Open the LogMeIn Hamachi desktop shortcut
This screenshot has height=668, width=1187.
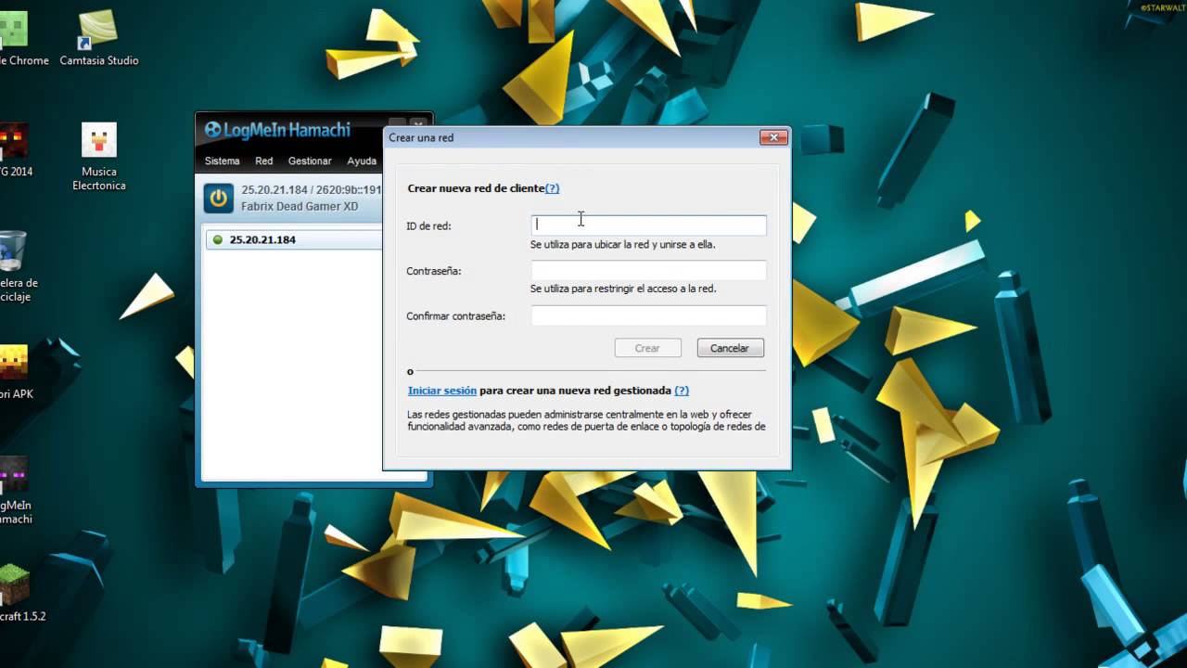16,491
